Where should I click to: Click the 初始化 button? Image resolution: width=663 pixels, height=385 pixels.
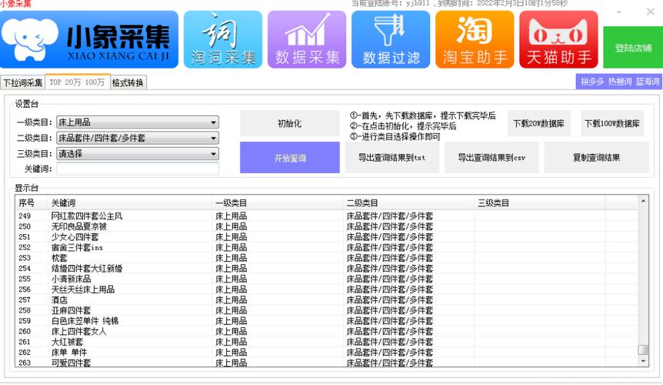click(x=290, y=123)
